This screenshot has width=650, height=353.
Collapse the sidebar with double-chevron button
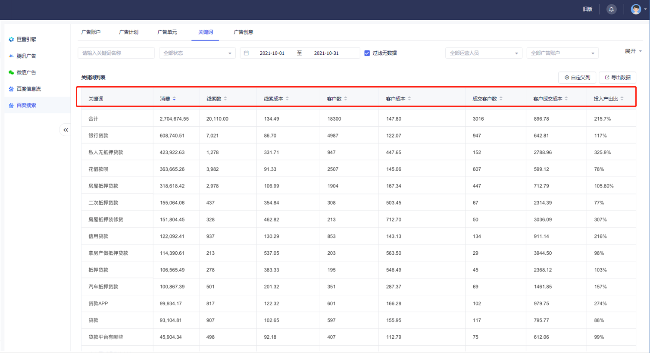[x=66, y=130]
